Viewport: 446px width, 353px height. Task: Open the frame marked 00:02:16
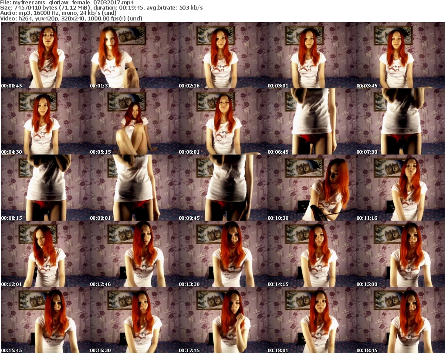[x=223, y=55]
